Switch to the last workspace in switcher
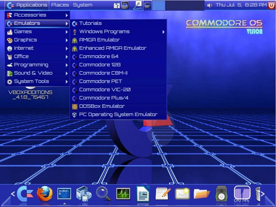This screenshot has height=207, width=276. [198, 5]
